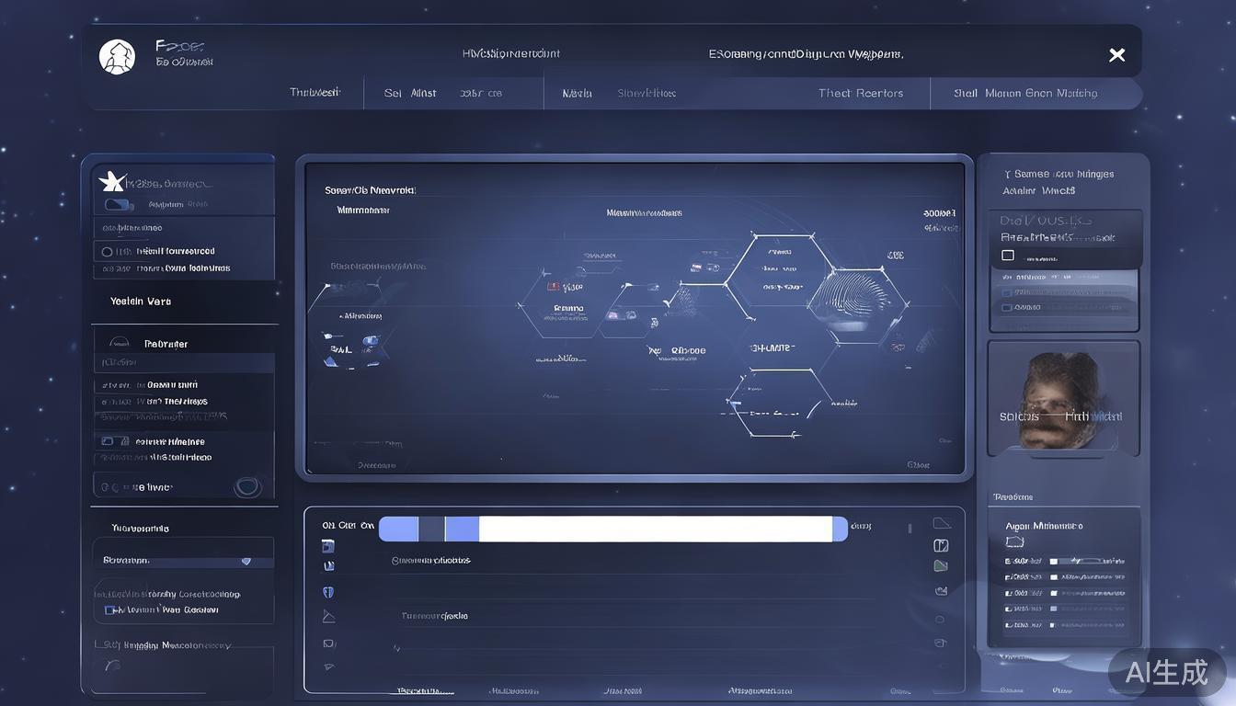Click the round avatar logo in header
This screenshot has height=706, width=1236.
(x=117, y=57)
